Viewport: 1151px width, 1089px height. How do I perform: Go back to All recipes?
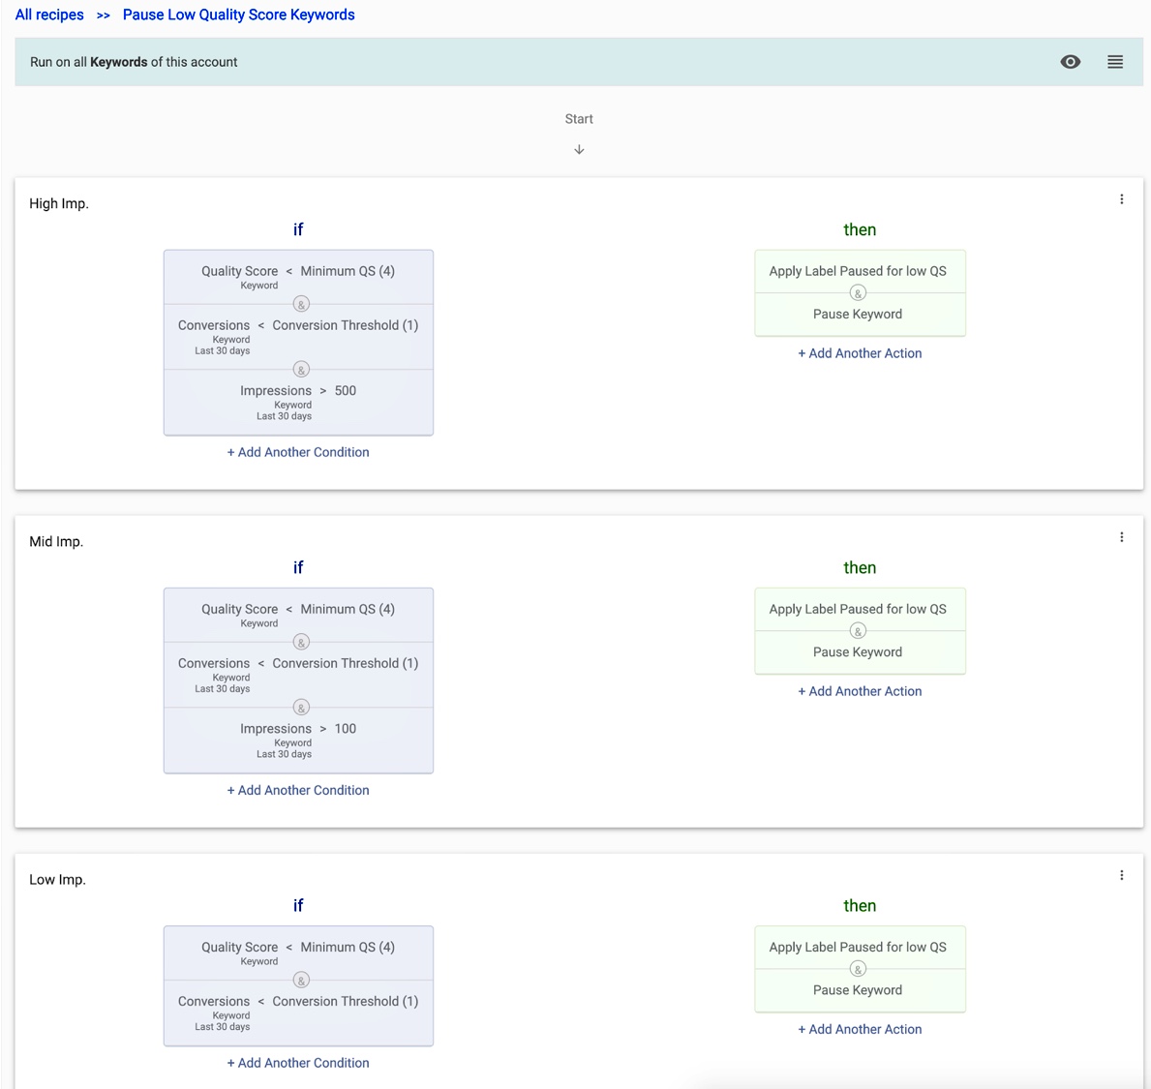[x=49, y=15]
